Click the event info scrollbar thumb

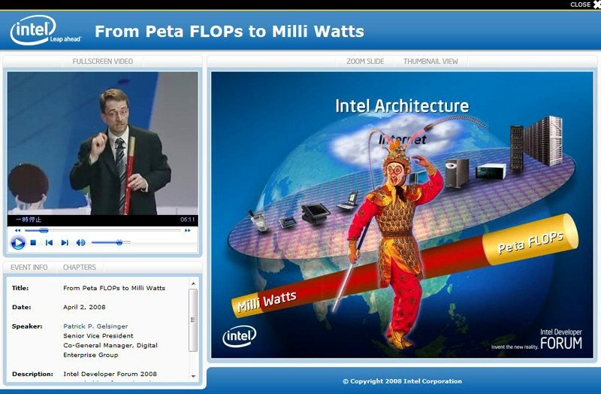193,320
